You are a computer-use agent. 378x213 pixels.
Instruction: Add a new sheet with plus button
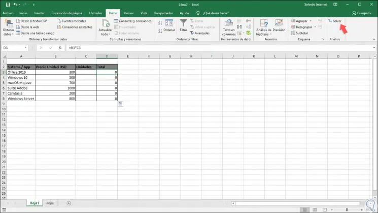68,203
